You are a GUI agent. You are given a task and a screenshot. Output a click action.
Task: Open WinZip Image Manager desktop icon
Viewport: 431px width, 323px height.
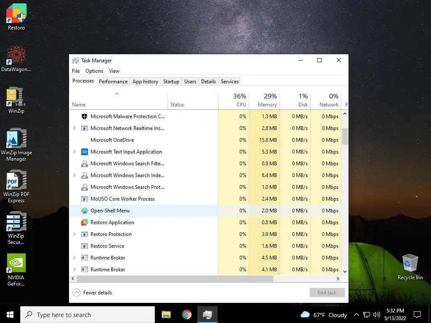(x=16, y=145)
